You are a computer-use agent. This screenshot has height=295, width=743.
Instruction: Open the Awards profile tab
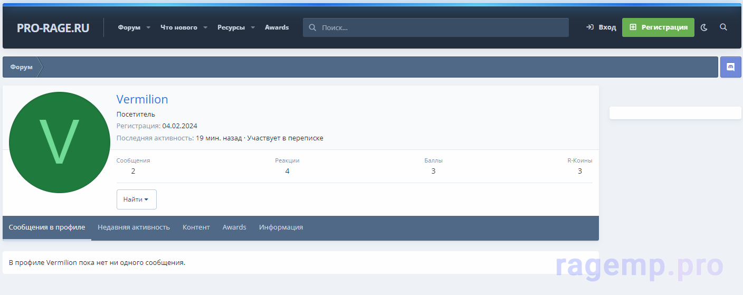click(234, 227)
